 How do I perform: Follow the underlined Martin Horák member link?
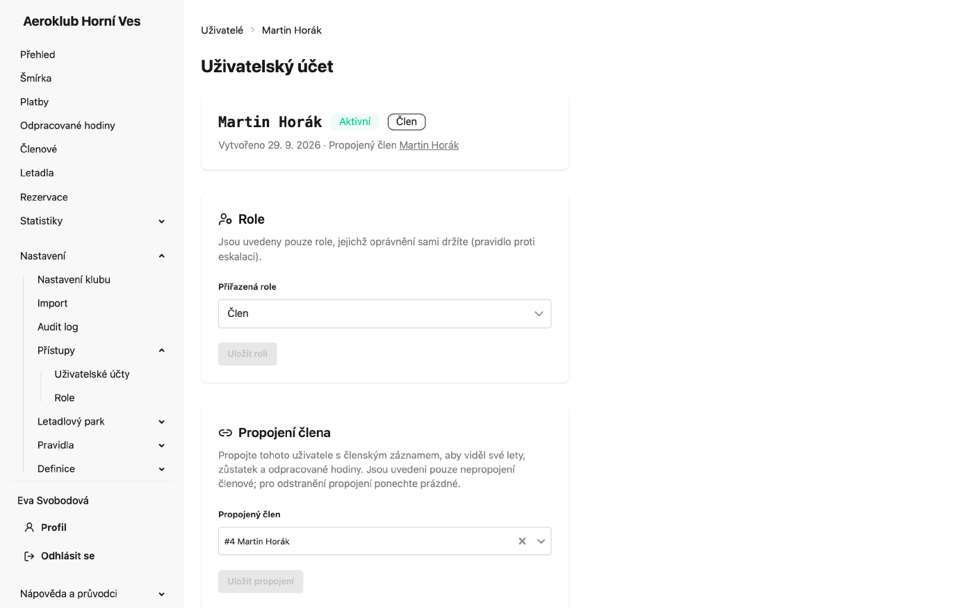[x=429, y=145]
